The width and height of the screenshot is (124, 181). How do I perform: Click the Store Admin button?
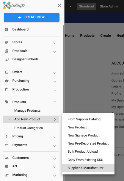click(109, 6)
